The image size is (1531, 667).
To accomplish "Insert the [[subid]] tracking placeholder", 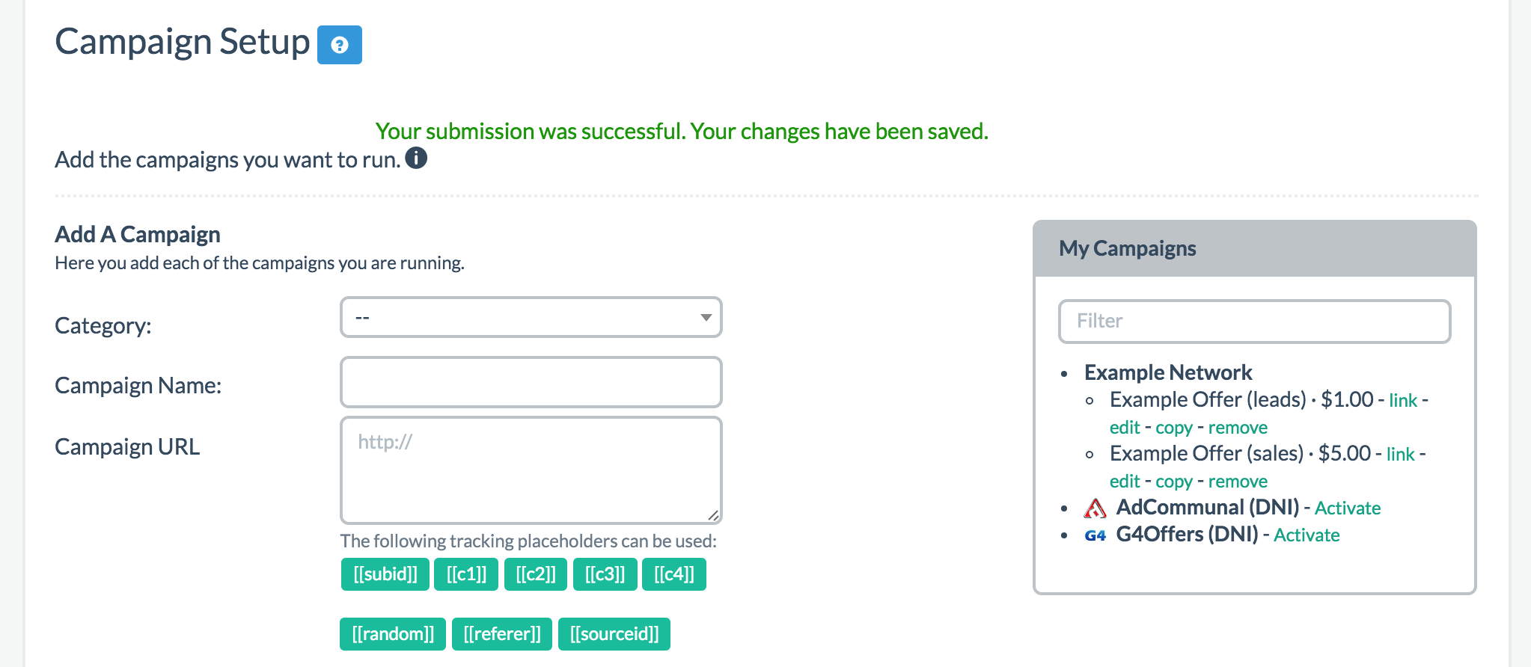I will click(385, 574).
